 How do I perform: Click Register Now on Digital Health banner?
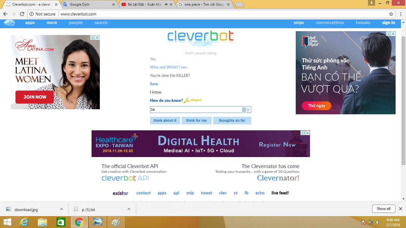[277, 145]
